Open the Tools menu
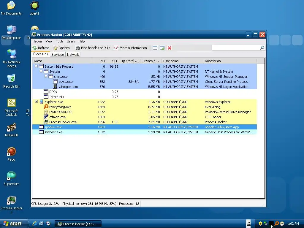 pyautogui.click(x=59, y=41)
